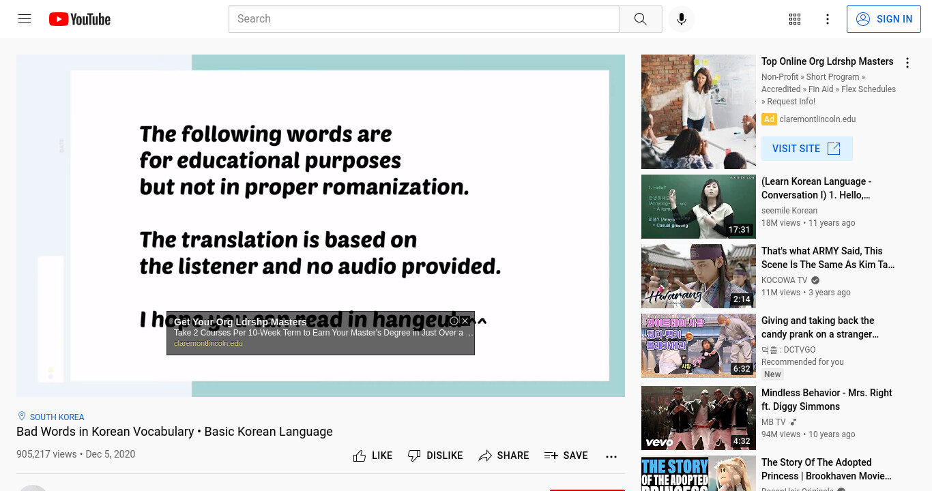
Task: Sign in to YouTube
Action: [x=884, y=19]
